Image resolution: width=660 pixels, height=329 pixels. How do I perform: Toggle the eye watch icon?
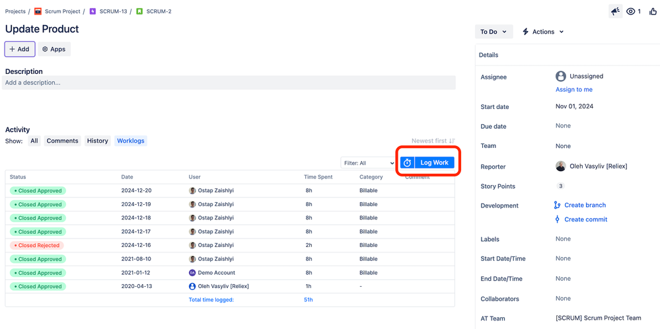coord(630,11)
